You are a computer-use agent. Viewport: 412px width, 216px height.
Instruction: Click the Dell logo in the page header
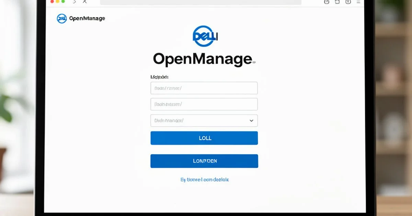61,19
